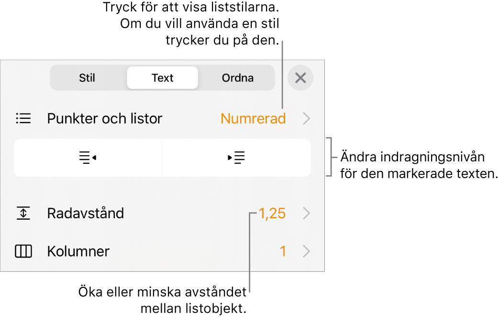Tap the Radavstånd label
Image resolution: width=499 pixels, height=319 pixels.
[x=86, y=213]
